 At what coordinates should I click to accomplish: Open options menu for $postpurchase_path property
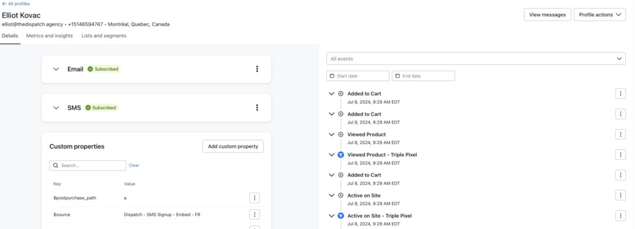tap(255, 198)
